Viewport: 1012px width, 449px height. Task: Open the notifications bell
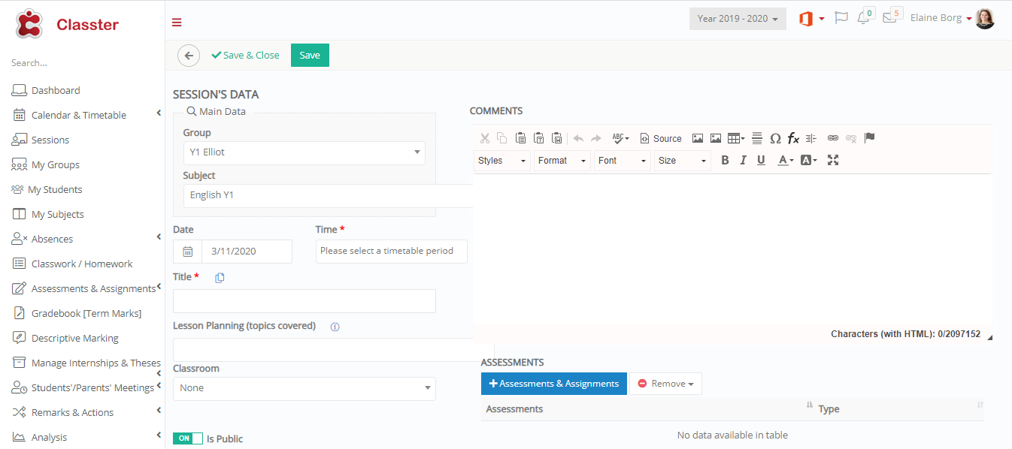click(863, 17)
